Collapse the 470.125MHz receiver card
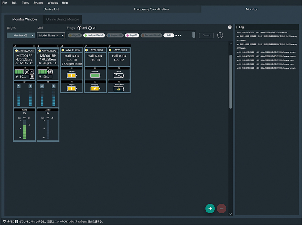Image resolution: width=302 pixels, height=225 pixels. 34,46
